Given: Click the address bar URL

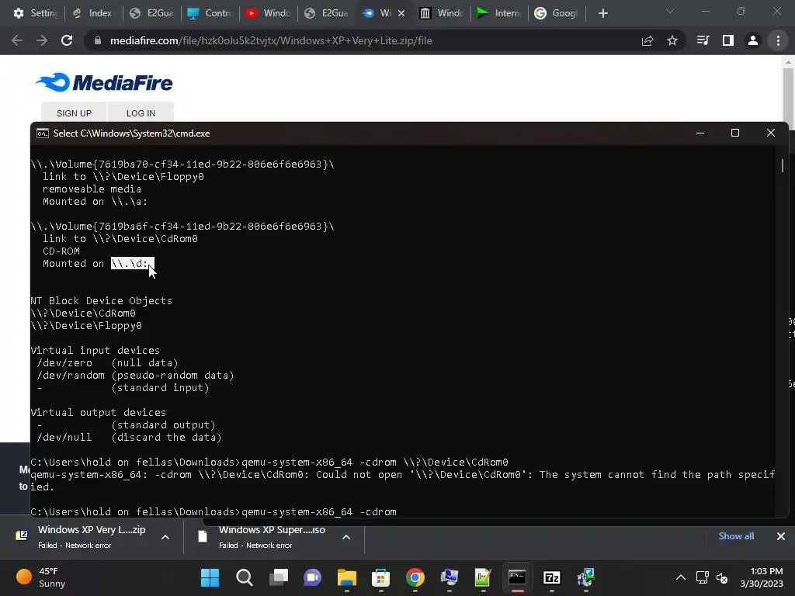Looking at the screenshot, I should tap(271, 40).
